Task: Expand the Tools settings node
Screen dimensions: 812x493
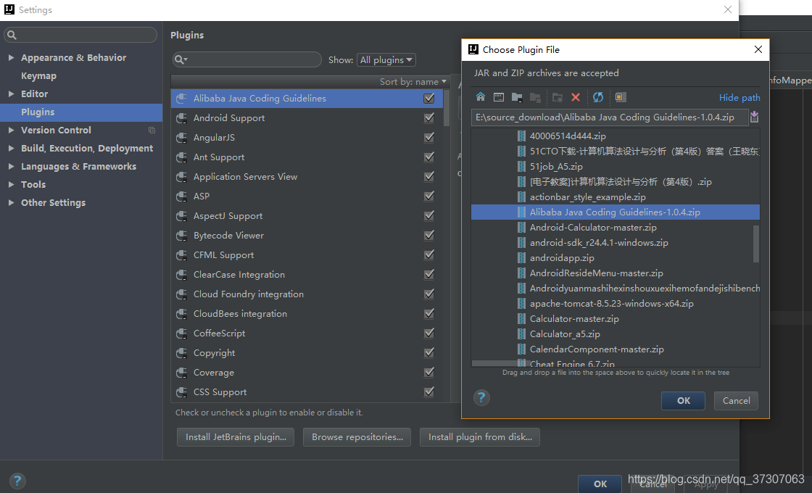Action: point(11,184)
